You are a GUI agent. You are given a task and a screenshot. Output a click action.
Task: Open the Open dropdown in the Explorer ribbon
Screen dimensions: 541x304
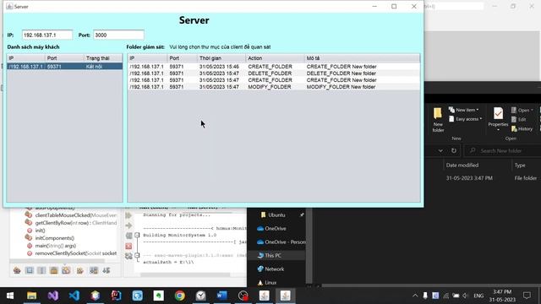(522, 111)
